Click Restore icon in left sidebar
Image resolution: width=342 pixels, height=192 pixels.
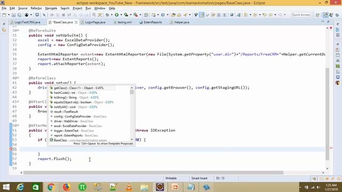point(4,24)
